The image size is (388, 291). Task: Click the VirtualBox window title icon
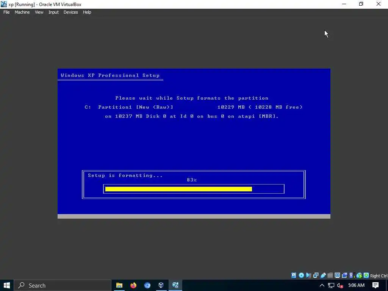(4, 4)
